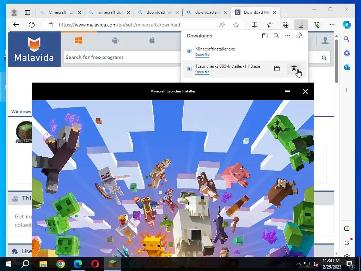Open Outlook in Edge sidebar
The image size is (361, 271).
(x=347, y=67)
